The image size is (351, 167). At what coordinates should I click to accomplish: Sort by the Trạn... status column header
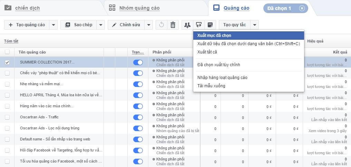[x=138, y=52]
